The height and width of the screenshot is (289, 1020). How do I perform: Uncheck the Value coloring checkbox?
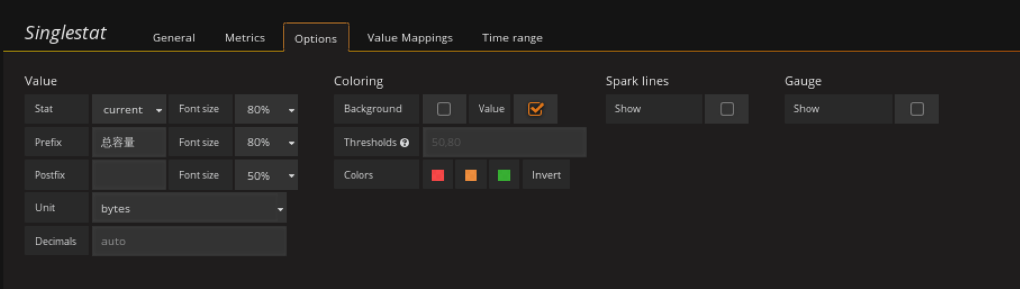535,109
